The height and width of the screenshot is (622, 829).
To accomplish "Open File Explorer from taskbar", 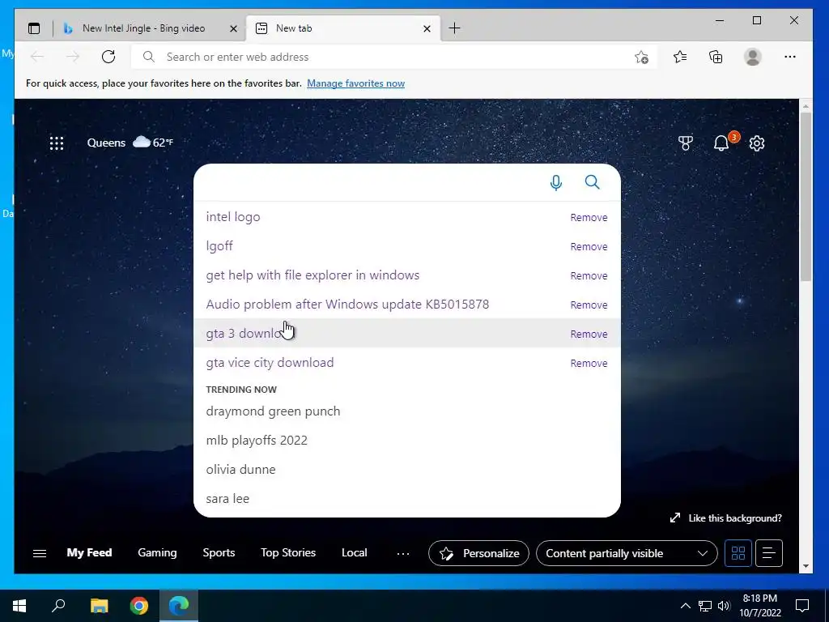I will pyautogui.click(x=99, y=606).
